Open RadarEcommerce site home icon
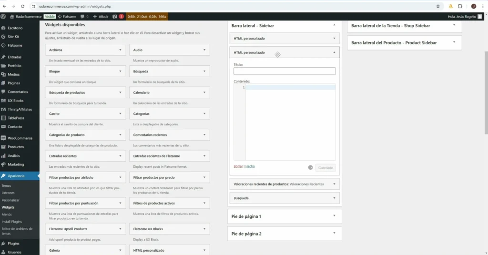Image resolution: width=488 pixels, height=255 pixels. click(12, 17)
